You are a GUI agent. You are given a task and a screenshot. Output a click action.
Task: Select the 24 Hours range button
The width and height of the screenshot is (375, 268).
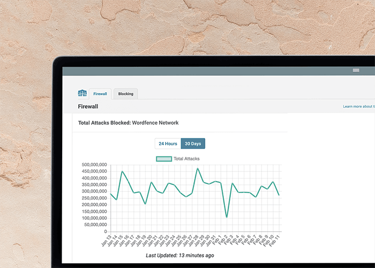168,144
